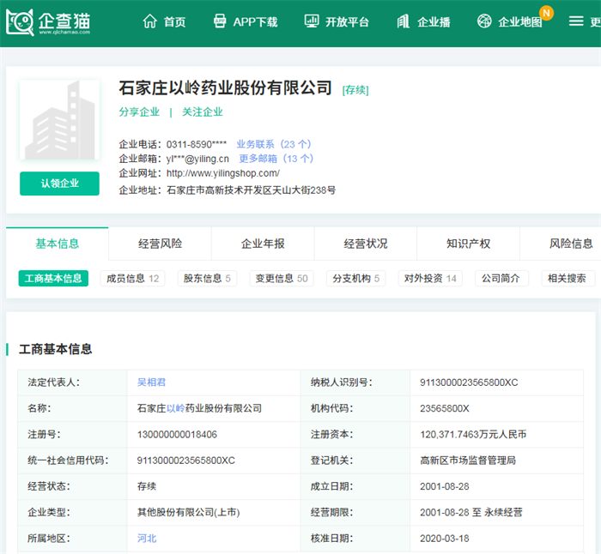Image resolution: width=601 pixels, height=554 pixels.
Task: Switch to the 经营状况 tab
Action: tap(366, 244)
